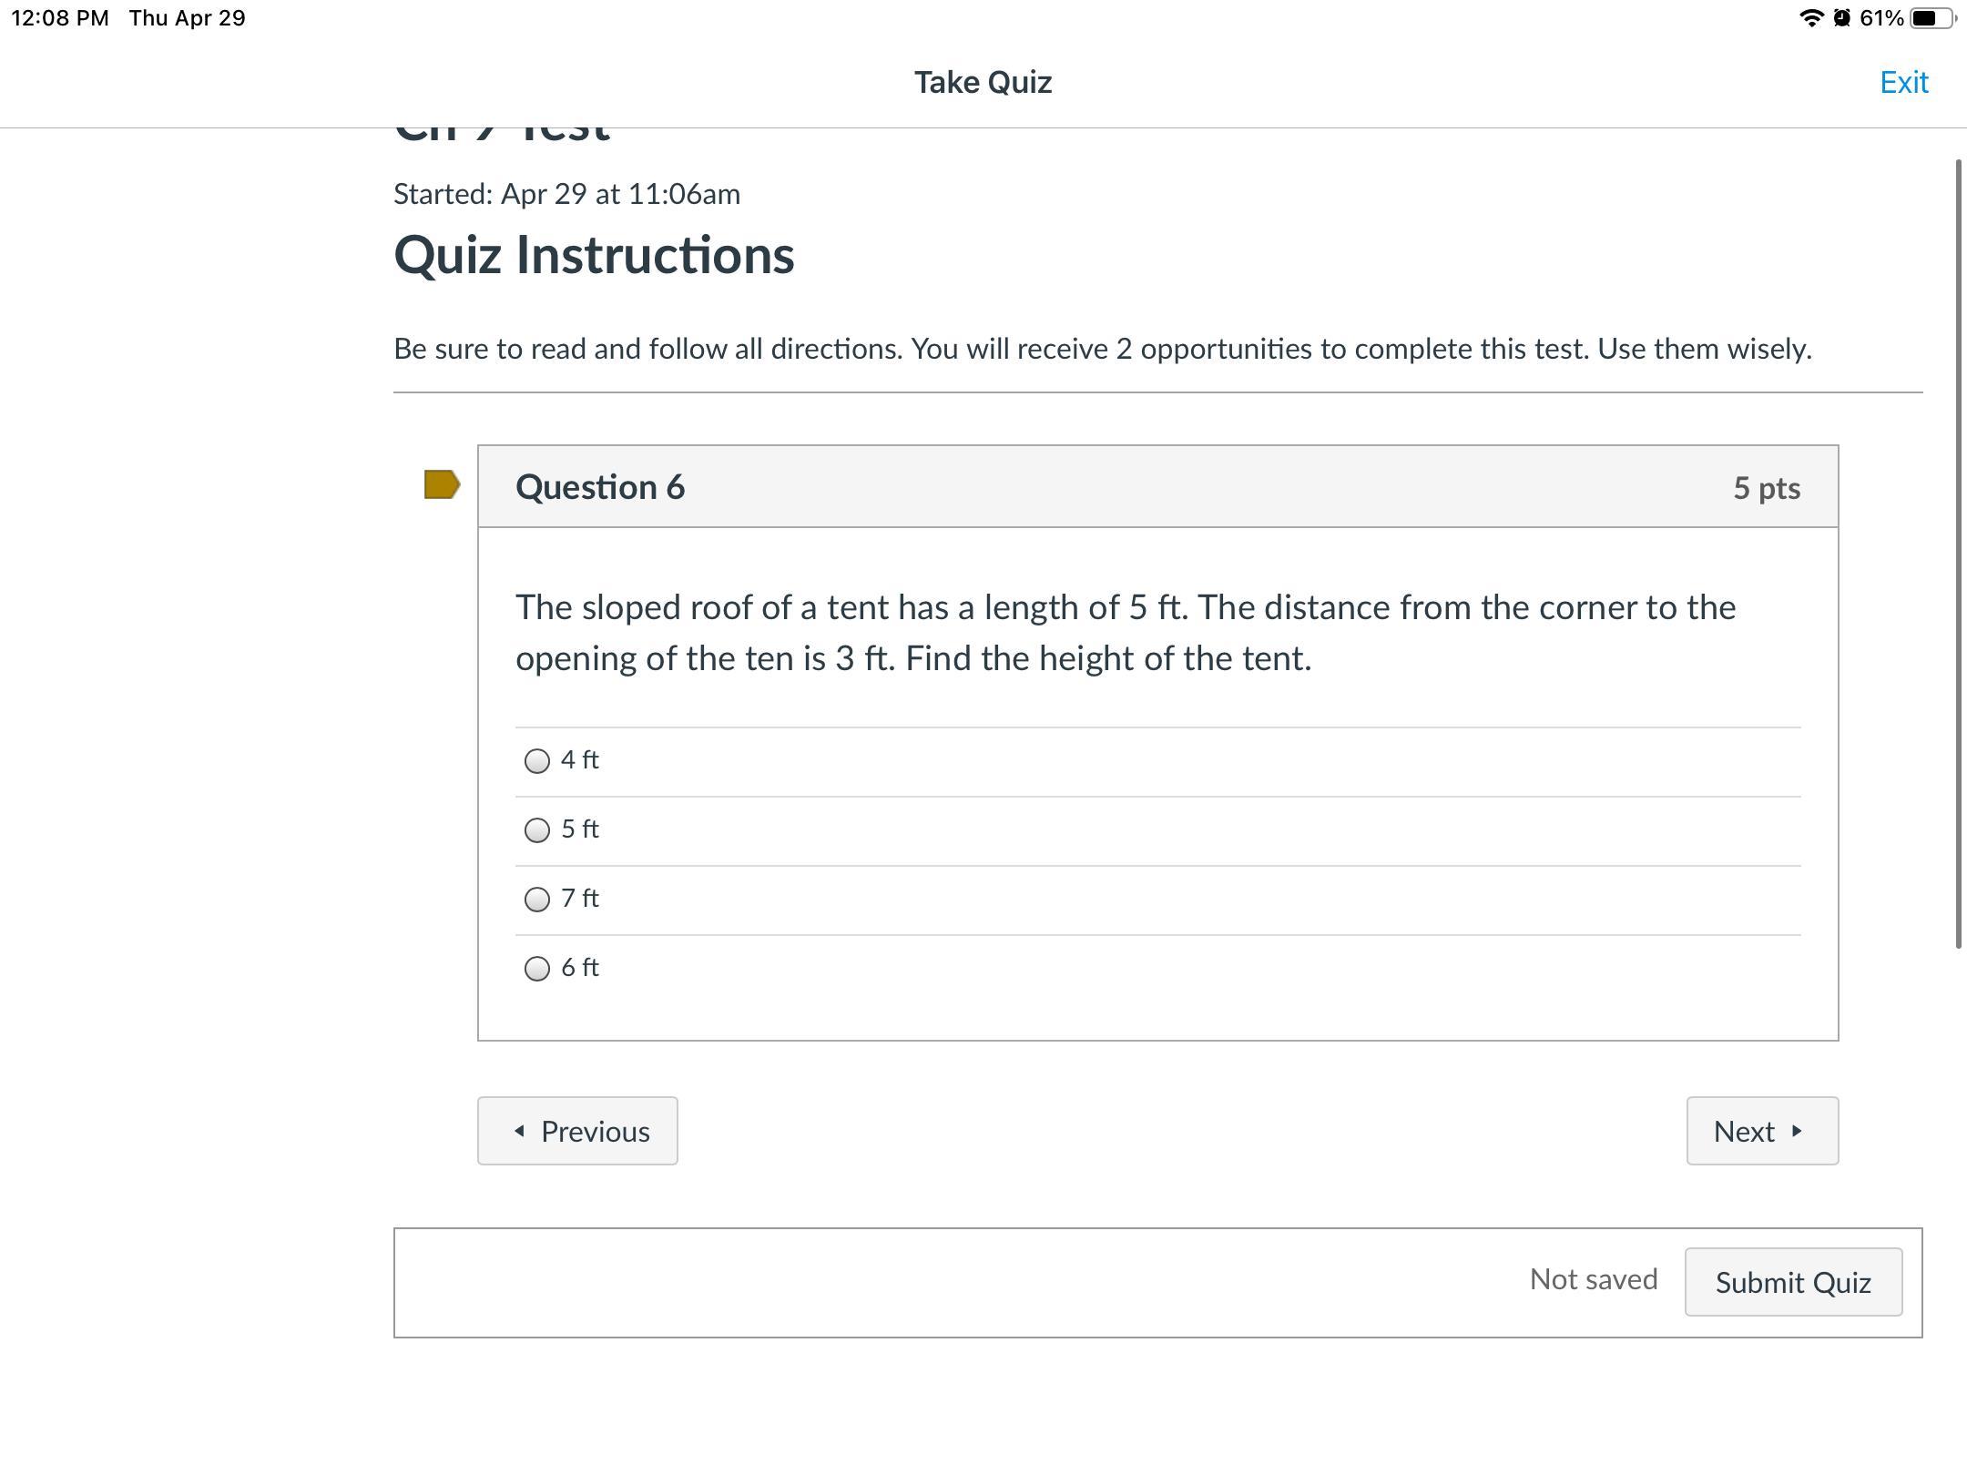Click the Not saved status text

[1593, 1279]
